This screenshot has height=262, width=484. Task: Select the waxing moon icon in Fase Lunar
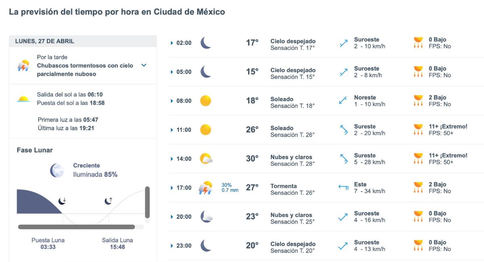coord(57,168)
